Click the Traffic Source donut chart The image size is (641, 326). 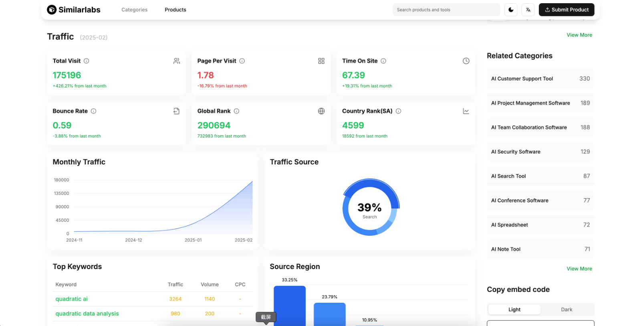coord(371,207)
